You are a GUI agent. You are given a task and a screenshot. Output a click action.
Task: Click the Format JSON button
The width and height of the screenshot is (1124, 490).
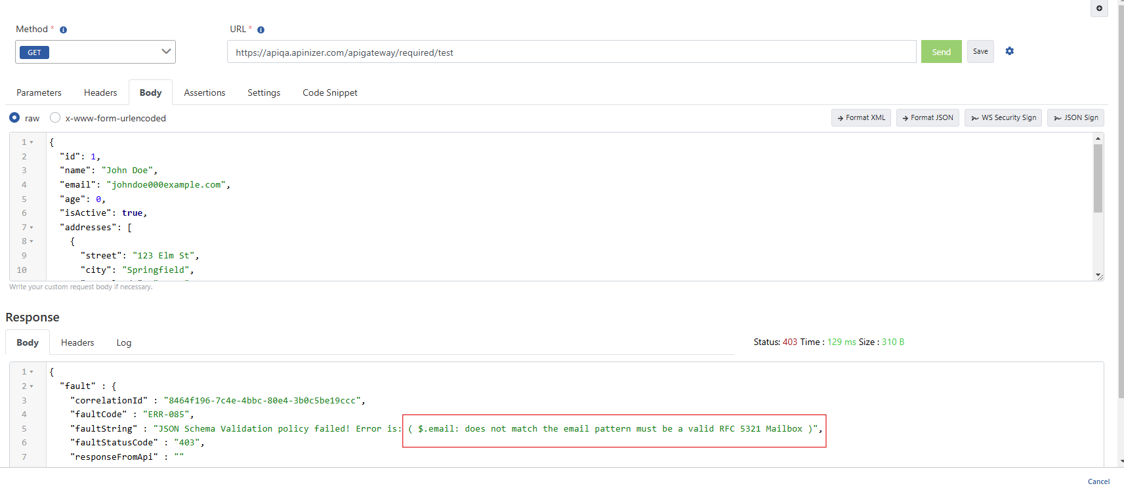point(927,118)
